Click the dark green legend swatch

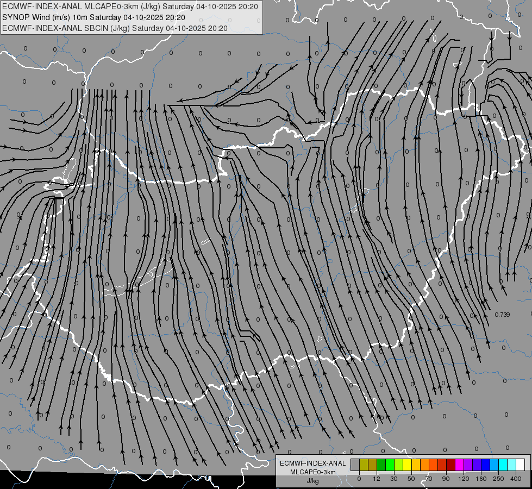click(381, 465)
